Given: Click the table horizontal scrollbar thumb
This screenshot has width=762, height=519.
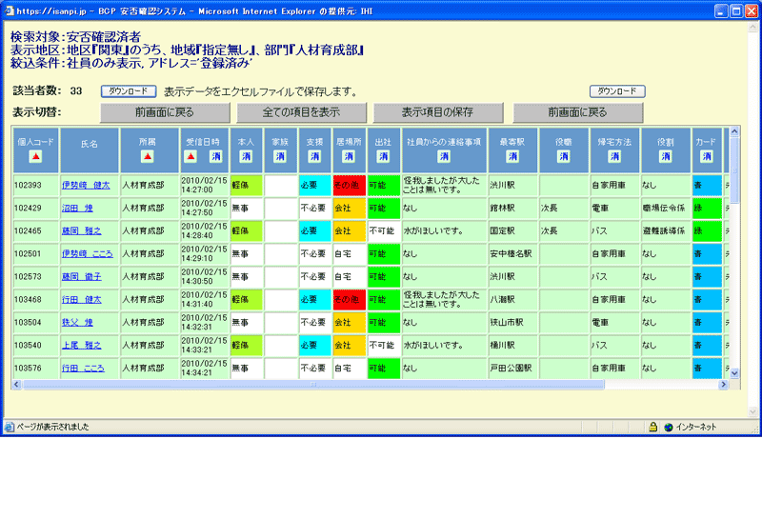Looking at the screenshot, I should pos(313,384).
